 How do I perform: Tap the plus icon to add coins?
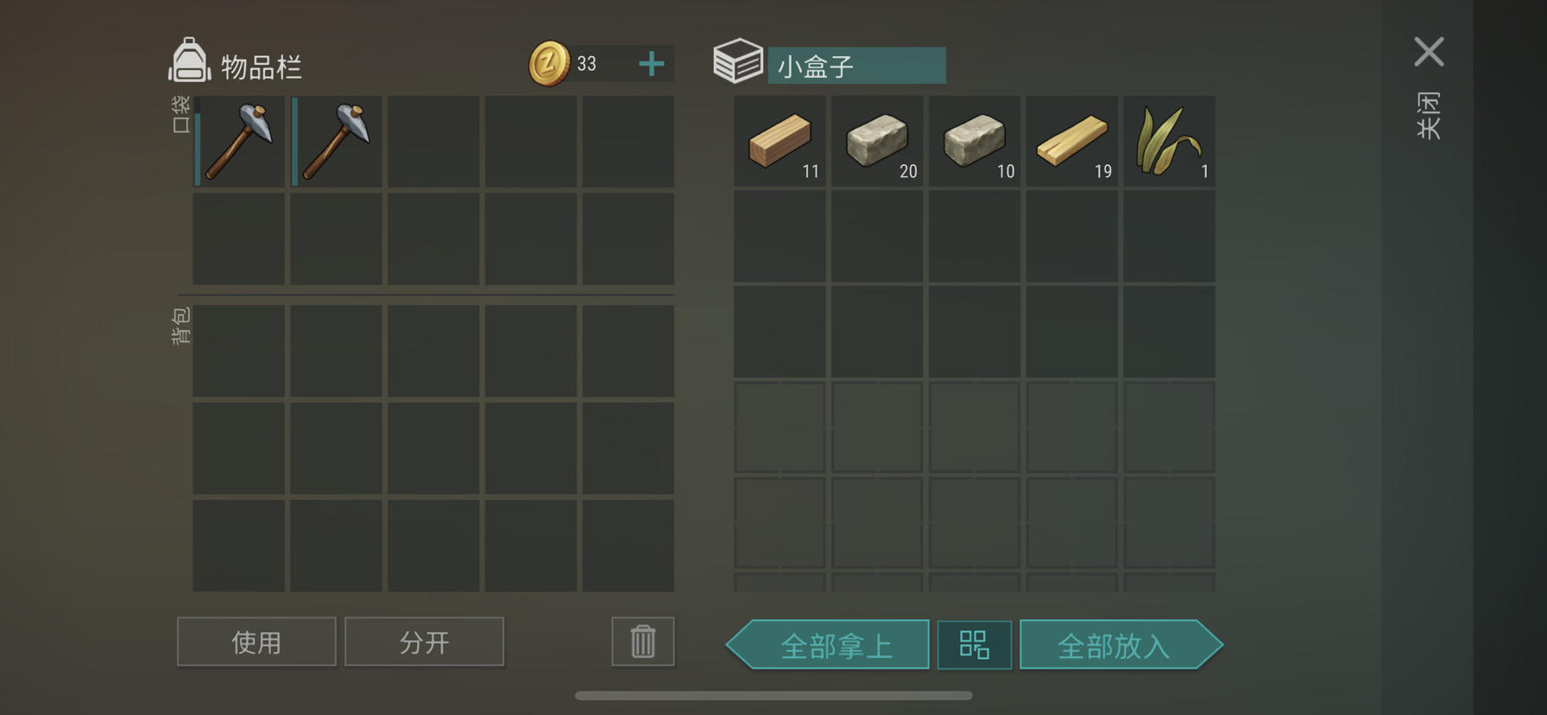pyautogui.click(x=652, y=64)
